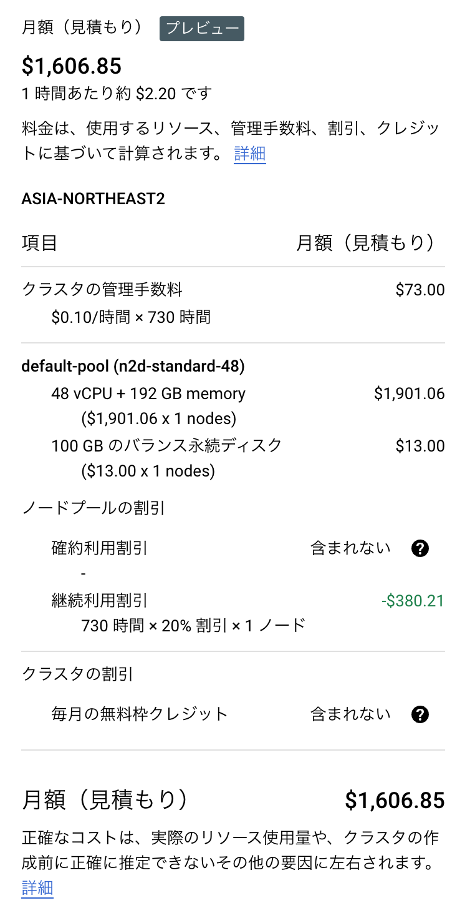Screen dimensions: 475x918
Task: Click the 継続利用割引 label
Action: [x=100, y=601]
